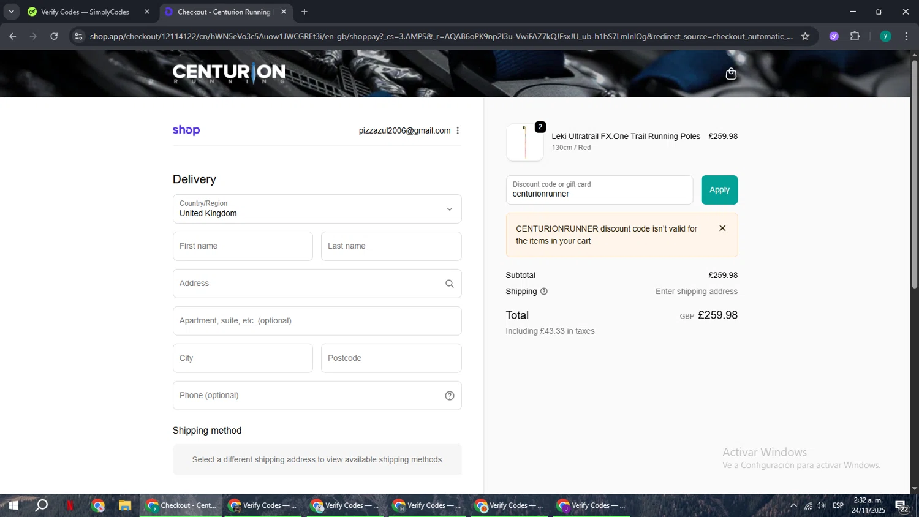
Task: Click the First name field
Action: pos(243,246)
